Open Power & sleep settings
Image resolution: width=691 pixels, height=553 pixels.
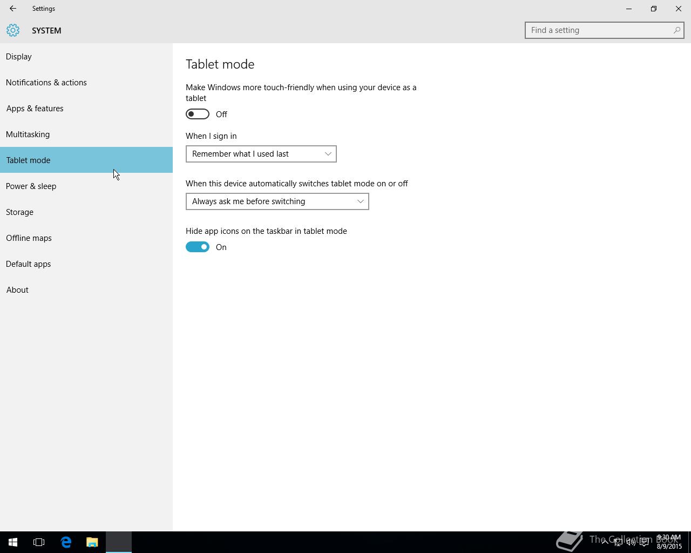[86, 186]
